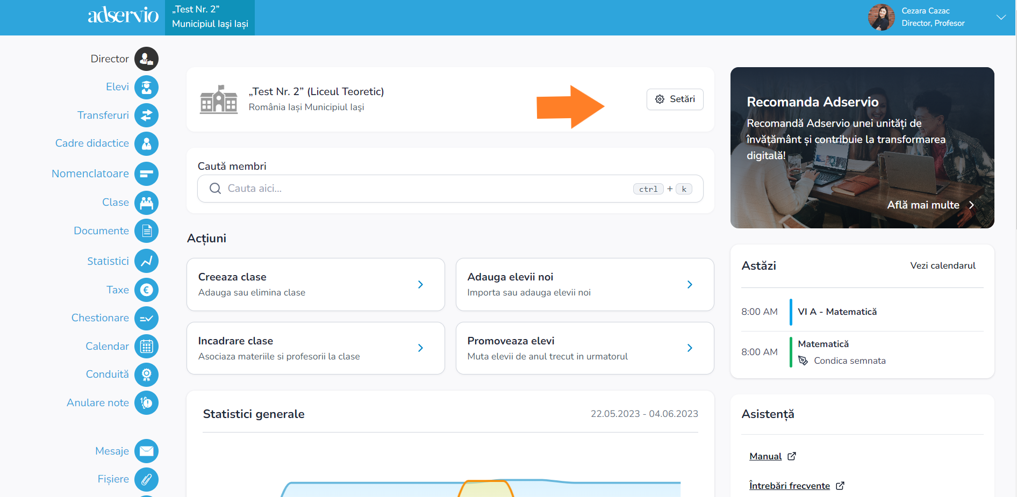
Task: Open the Conduită badge icon
Action: pyautogui.click(x=146, y=374)
